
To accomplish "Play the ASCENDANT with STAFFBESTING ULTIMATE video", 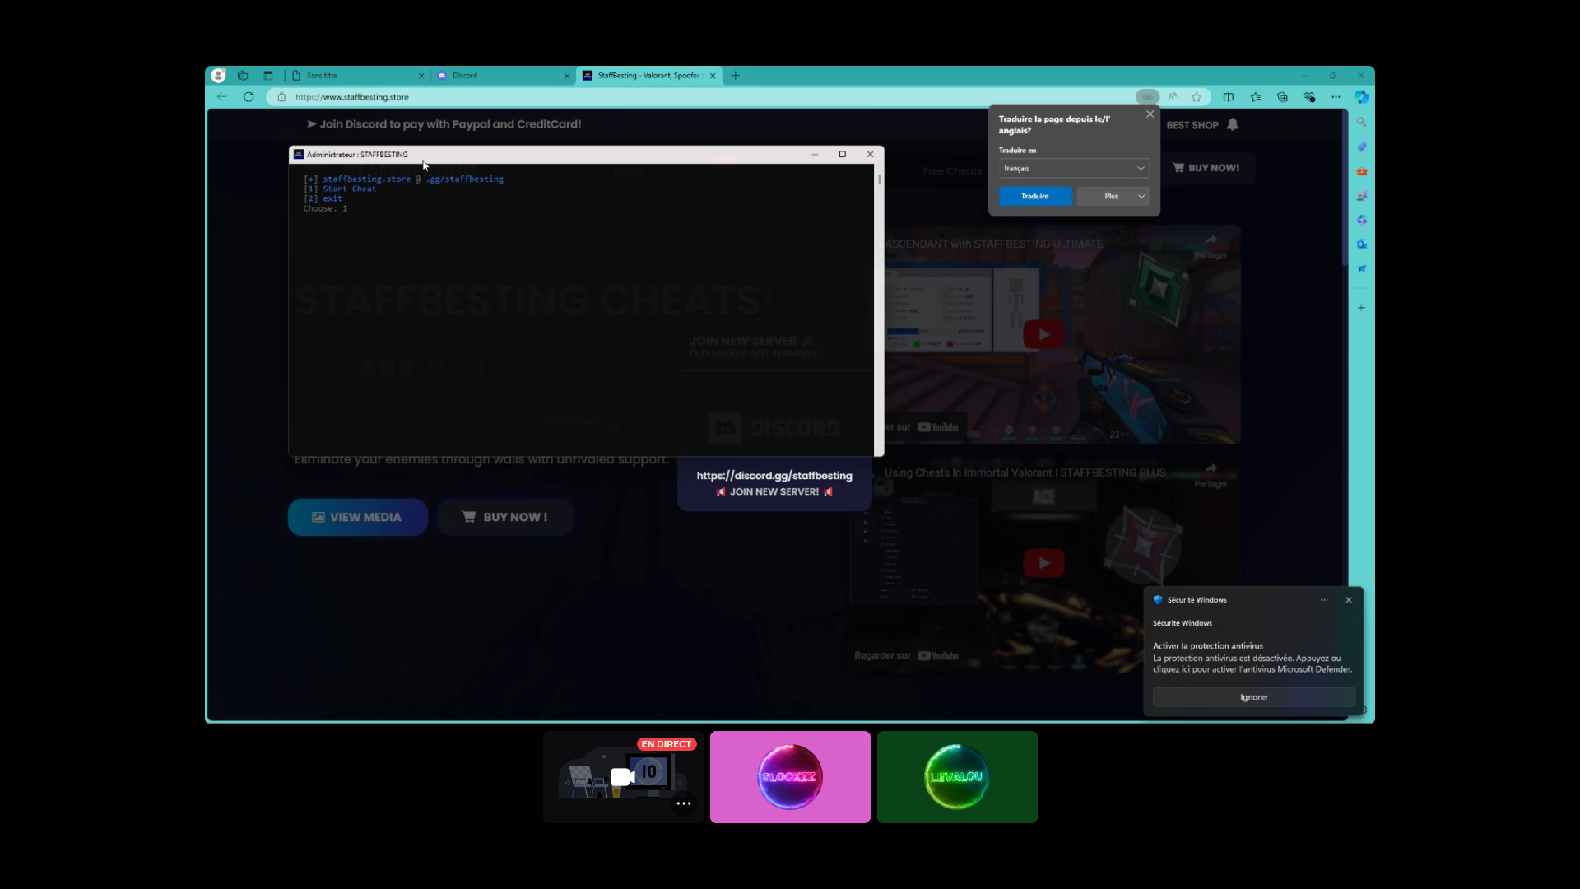I will (1044, 334).
